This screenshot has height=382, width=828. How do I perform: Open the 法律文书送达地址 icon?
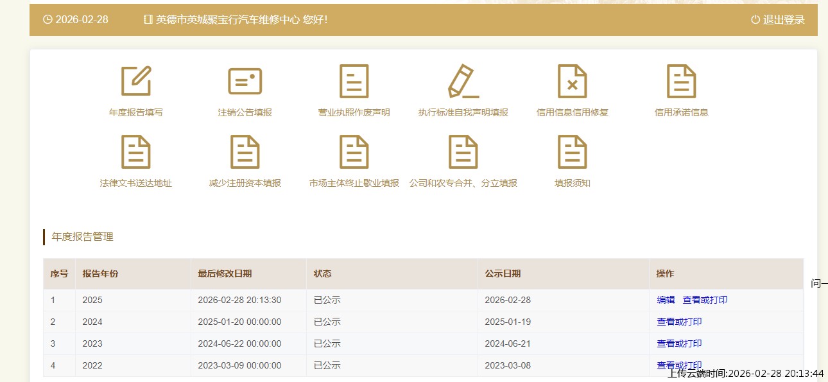click(x=135, y=152)
